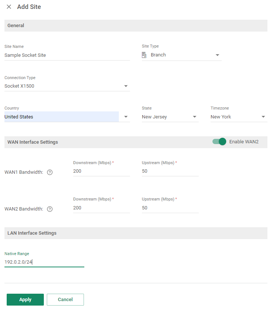Click the Branch site type icon

tap(144, 55)
